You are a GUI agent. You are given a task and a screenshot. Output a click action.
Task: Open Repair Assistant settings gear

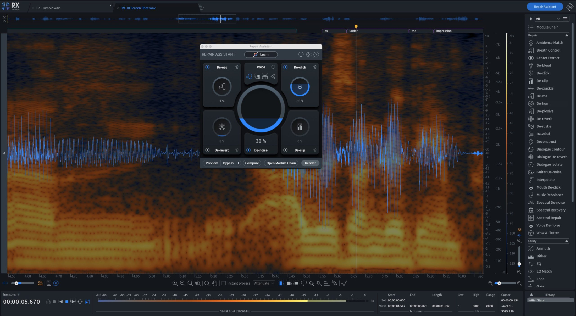click(309, 54)
